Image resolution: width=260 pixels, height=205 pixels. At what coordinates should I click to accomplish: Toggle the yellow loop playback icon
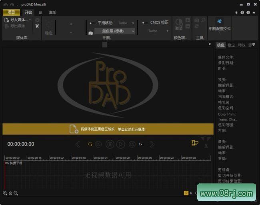(90, 144)
